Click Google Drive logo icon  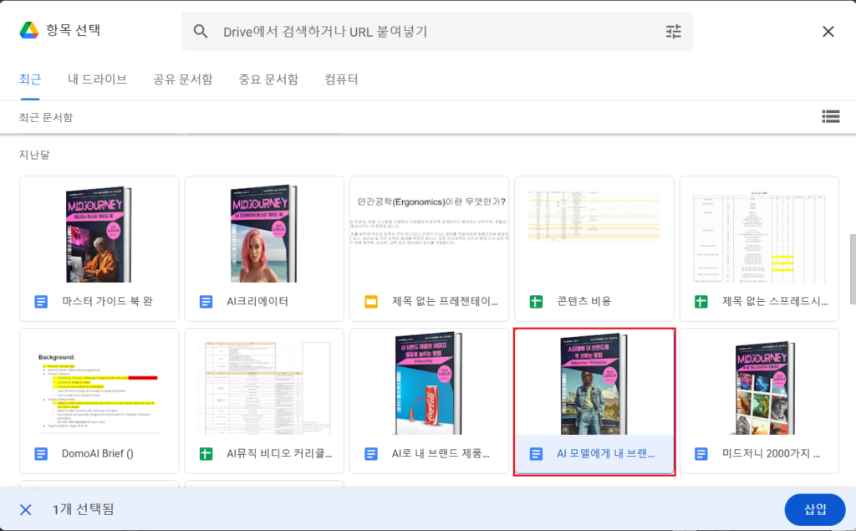tap(30, 31)
